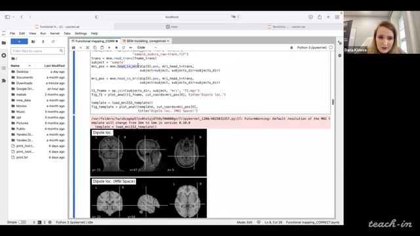Toggle the Safari sidebar button
Viewport: 420px width, 236px height.
pos(7,17)
